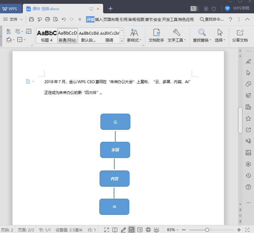Save the document with the floppy disk icon
The width and height of the screenshot is (254, 233).
(x=31, y=19)
